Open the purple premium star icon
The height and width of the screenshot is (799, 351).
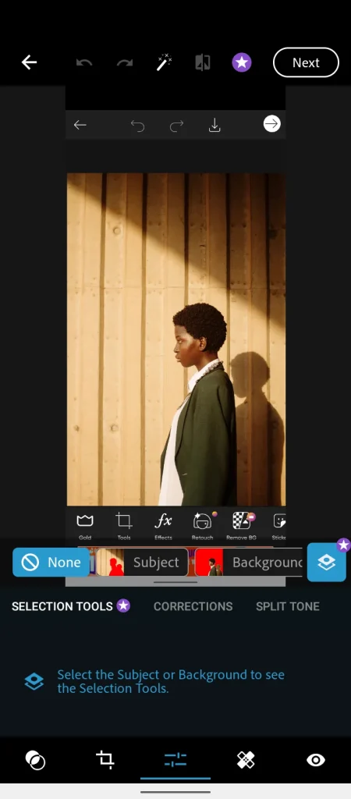click(242, 62)
